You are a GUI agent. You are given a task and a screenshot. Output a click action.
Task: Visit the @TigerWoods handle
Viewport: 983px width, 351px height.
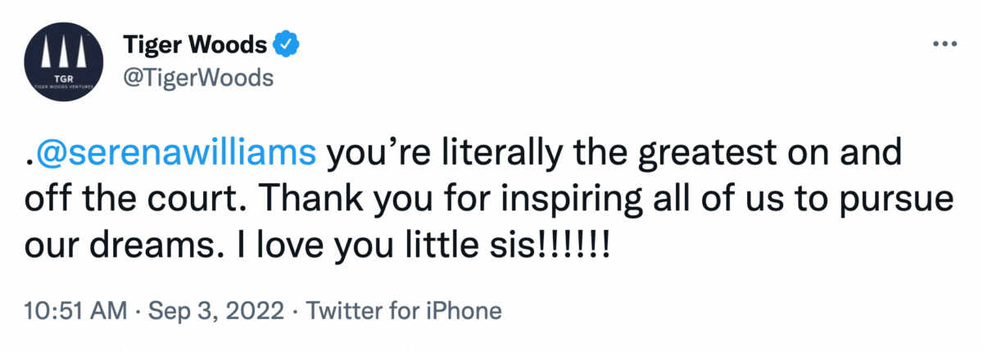coord(197,79)
